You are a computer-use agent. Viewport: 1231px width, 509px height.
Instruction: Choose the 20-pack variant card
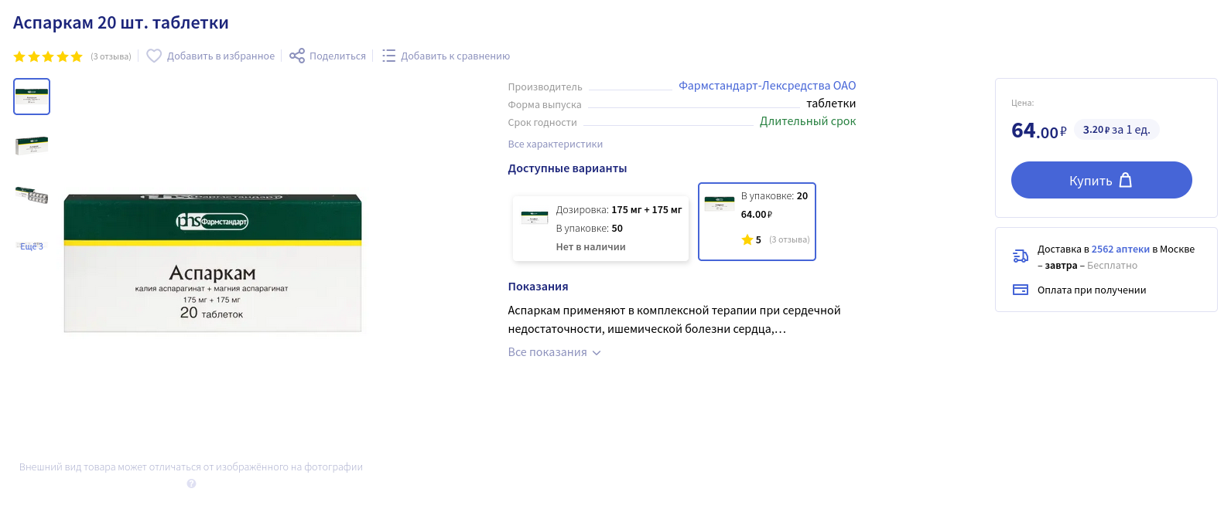coord(757,222)
